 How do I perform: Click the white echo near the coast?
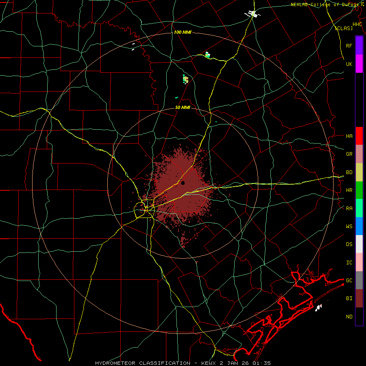click(x=318, y=308)
